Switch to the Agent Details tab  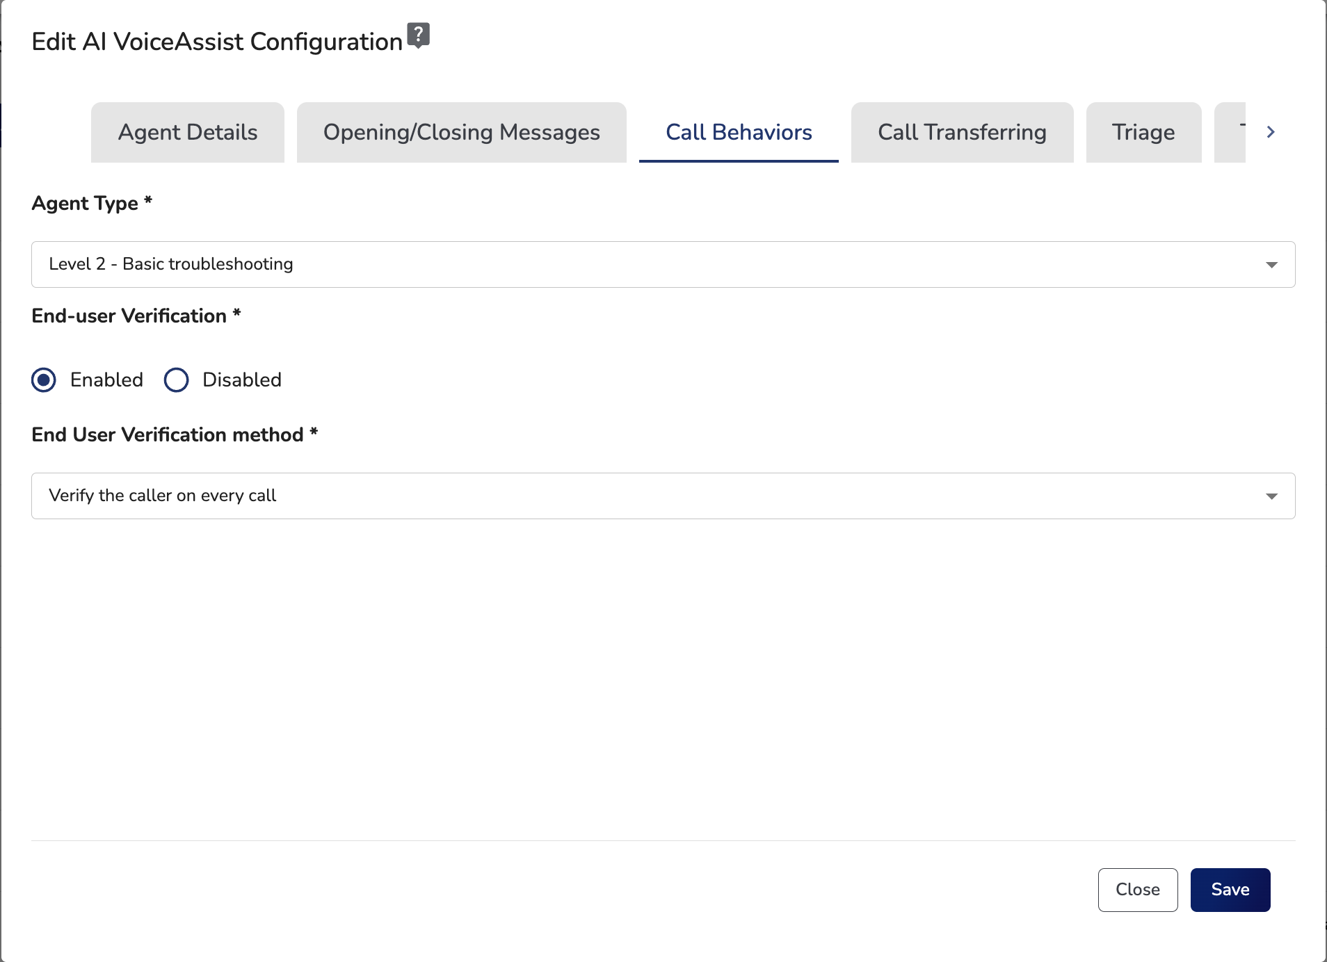tap(188, 132)
